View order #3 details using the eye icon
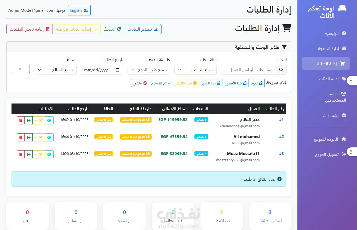The image size is (357, 230). tap(49, 154)
